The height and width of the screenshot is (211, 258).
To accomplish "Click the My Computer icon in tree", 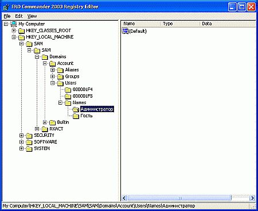I will [14, 24].
